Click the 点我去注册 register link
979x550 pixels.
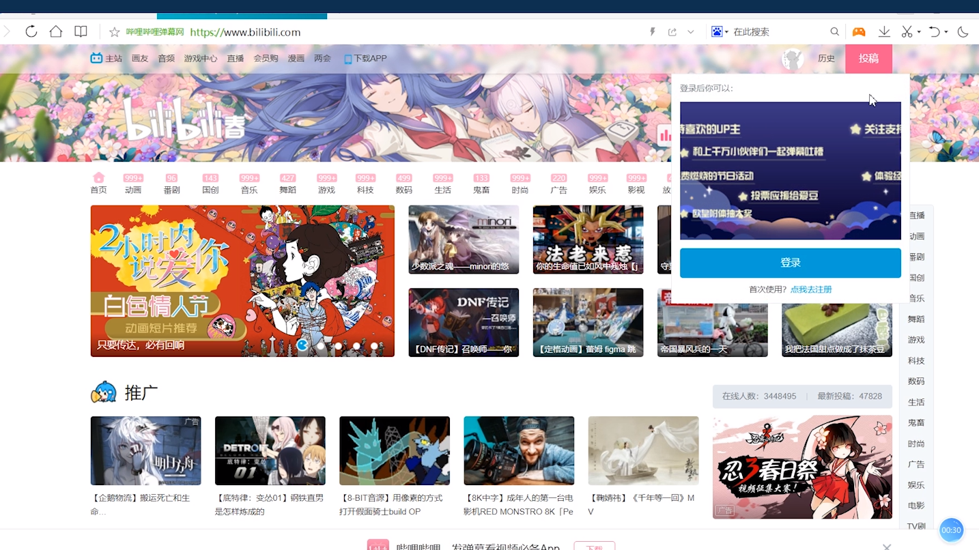coord(811,289)
